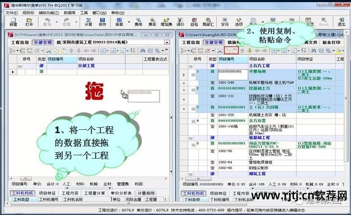This screenshot has width=351, height=215.
Task: Open the 数据库 menu
Action: pyautogui.click(x=69, y=13)
